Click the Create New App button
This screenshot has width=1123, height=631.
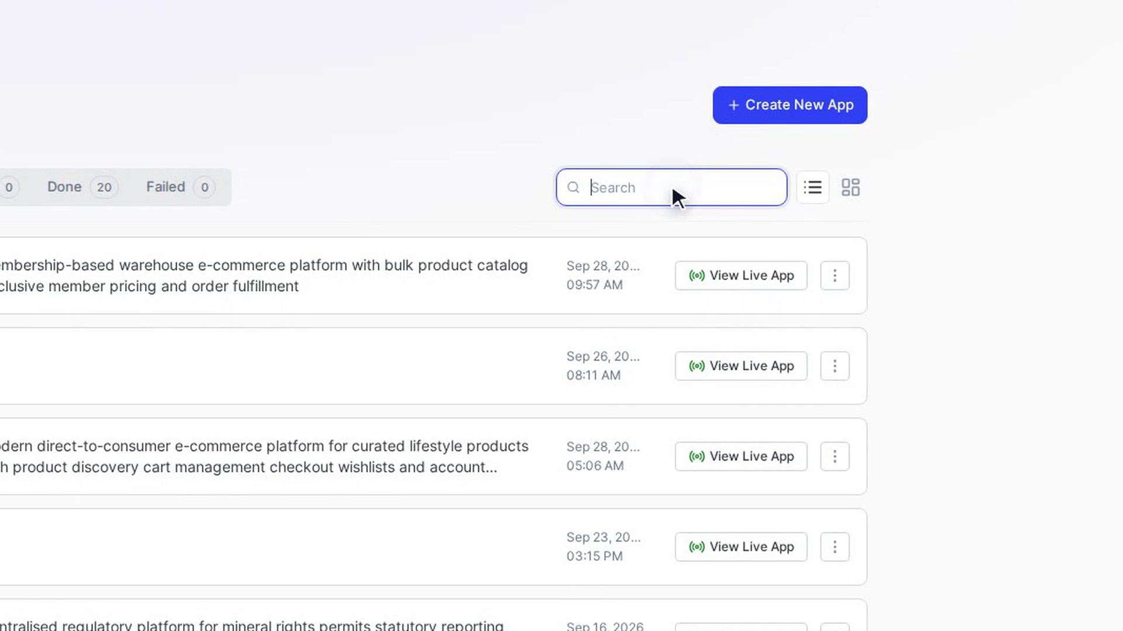tap(790, 105)
